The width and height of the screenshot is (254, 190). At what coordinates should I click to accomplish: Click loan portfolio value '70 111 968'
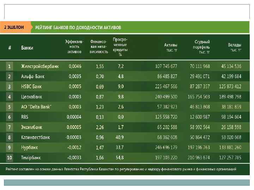[x=200, y=66]
